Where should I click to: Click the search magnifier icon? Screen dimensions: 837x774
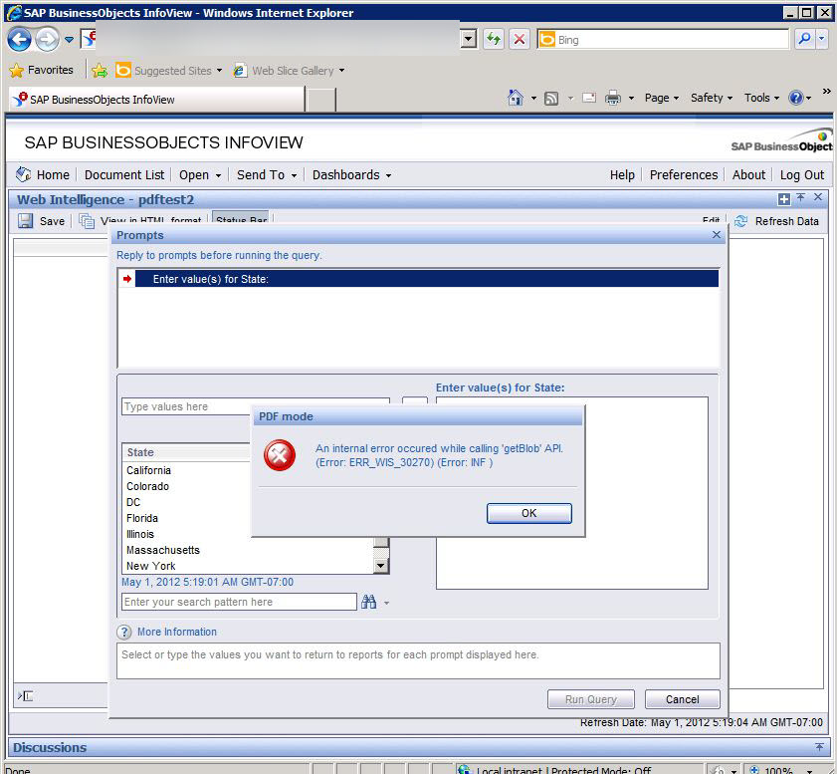pyautogui.click(x=804, y=39)
